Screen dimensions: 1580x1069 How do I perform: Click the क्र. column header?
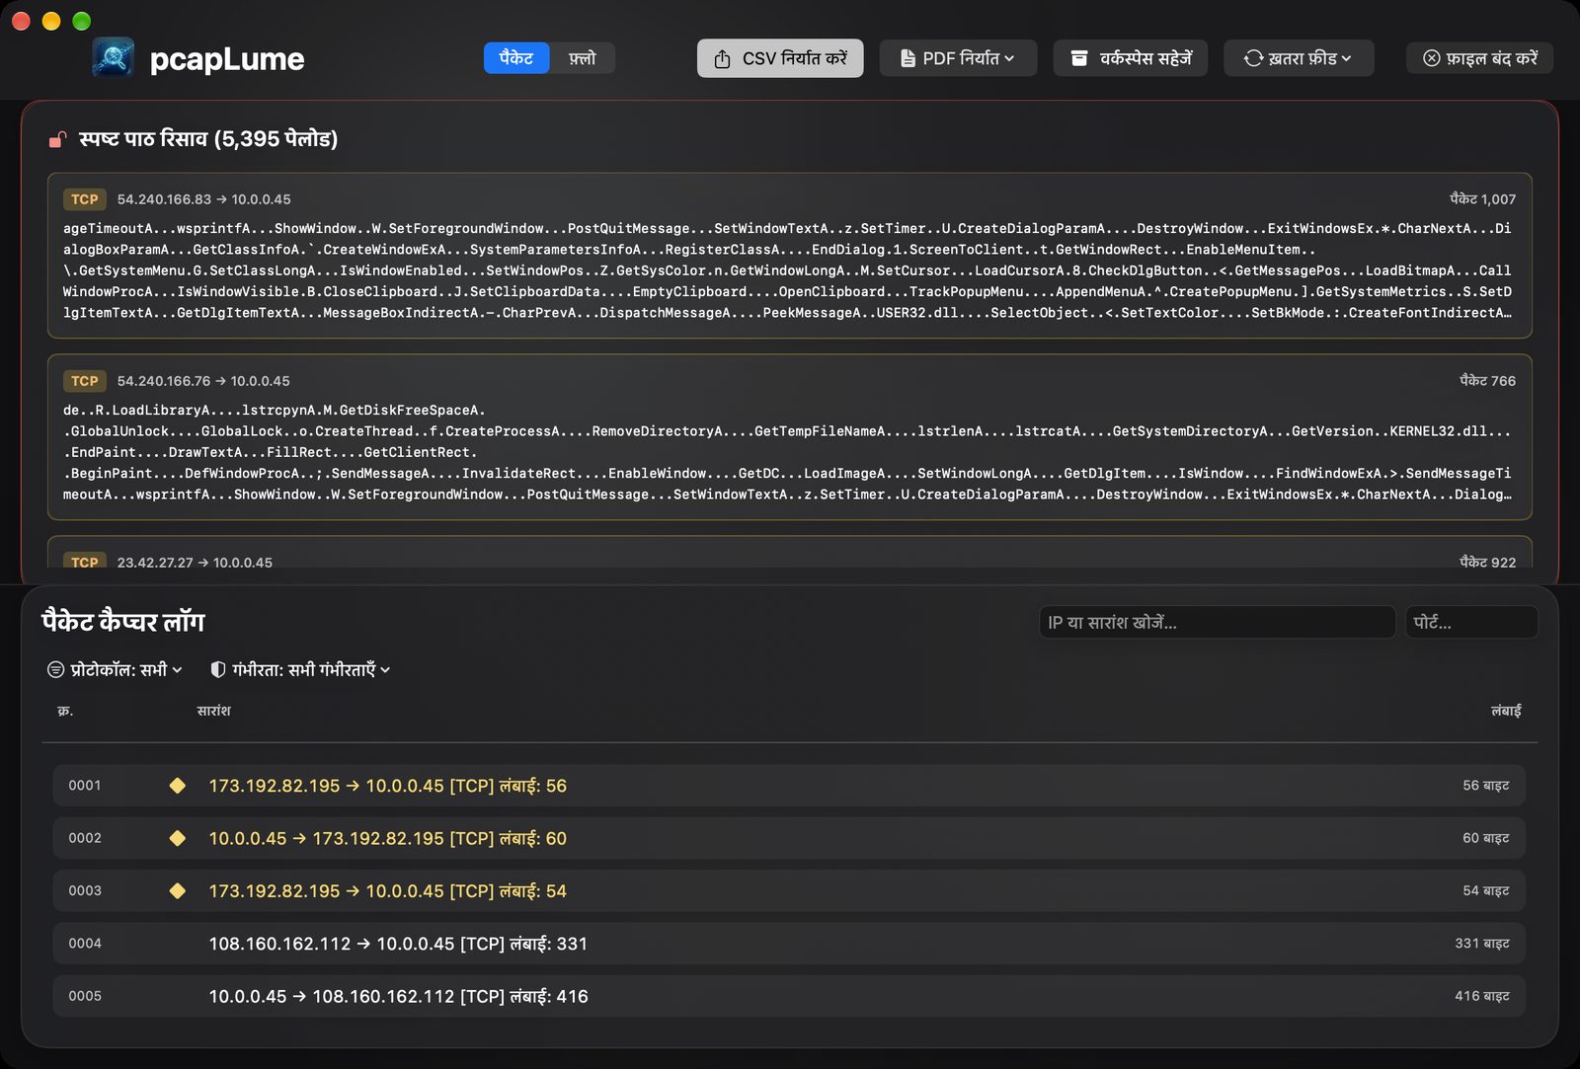pyautogui.click(x=65, y=711)
